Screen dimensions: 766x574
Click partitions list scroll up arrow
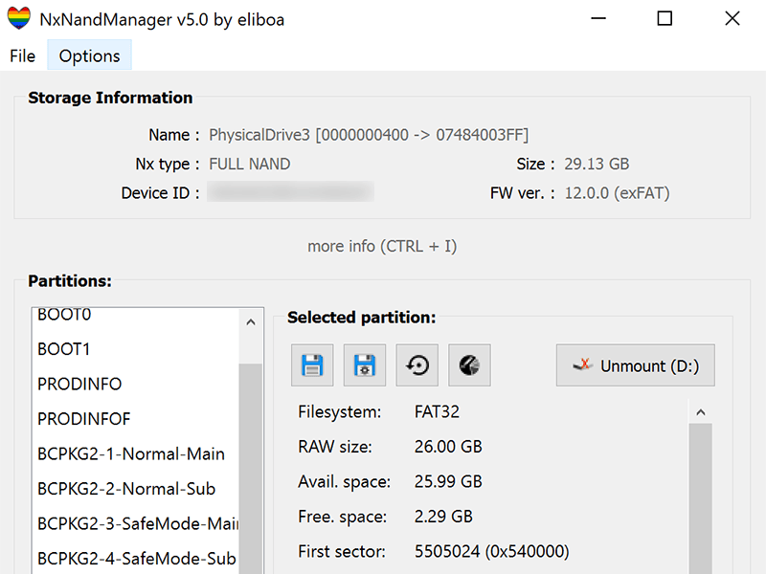(x=251, y=322)
